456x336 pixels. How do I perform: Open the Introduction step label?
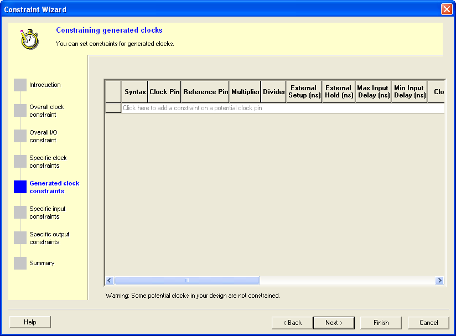coord(45,85)
